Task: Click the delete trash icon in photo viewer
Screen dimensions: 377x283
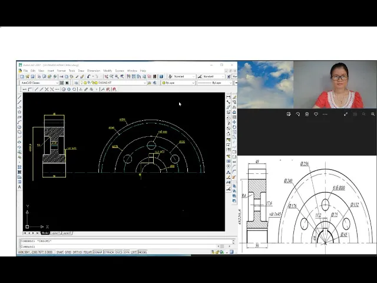Action: tap(307, 114)
